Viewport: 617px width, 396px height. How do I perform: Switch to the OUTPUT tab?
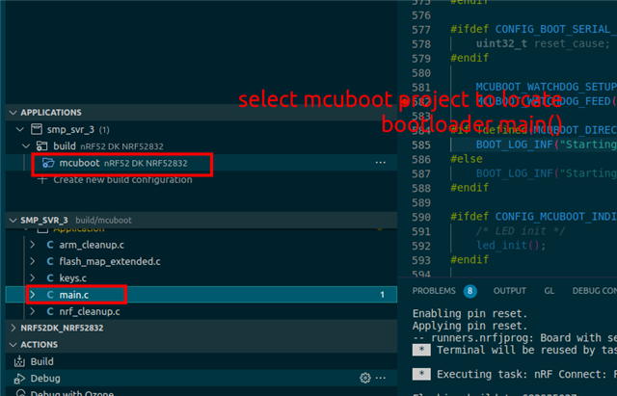click(509, 290)
